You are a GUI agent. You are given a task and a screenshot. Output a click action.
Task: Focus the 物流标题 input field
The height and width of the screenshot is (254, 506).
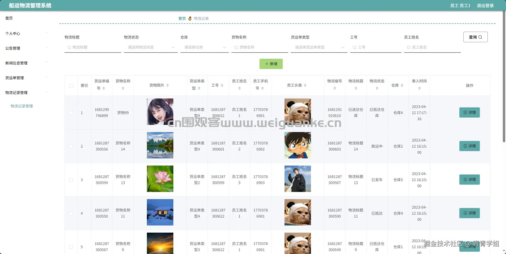(93, 48)
